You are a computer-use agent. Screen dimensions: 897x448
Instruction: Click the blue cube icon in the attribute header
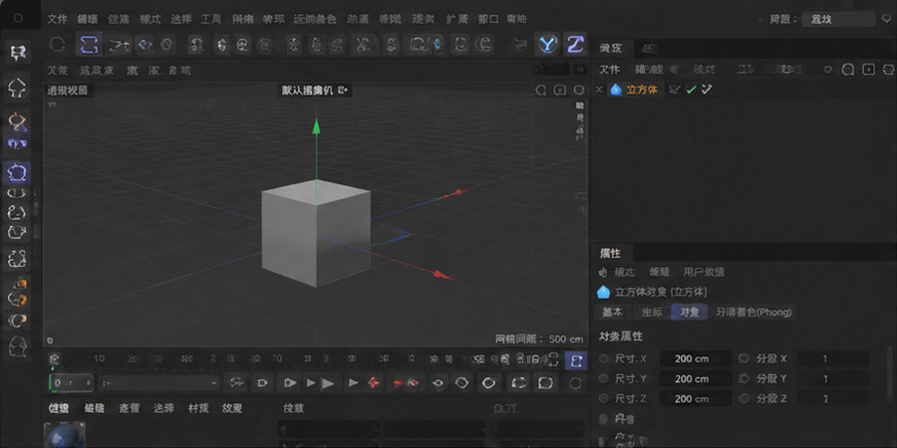click(603, 292)
